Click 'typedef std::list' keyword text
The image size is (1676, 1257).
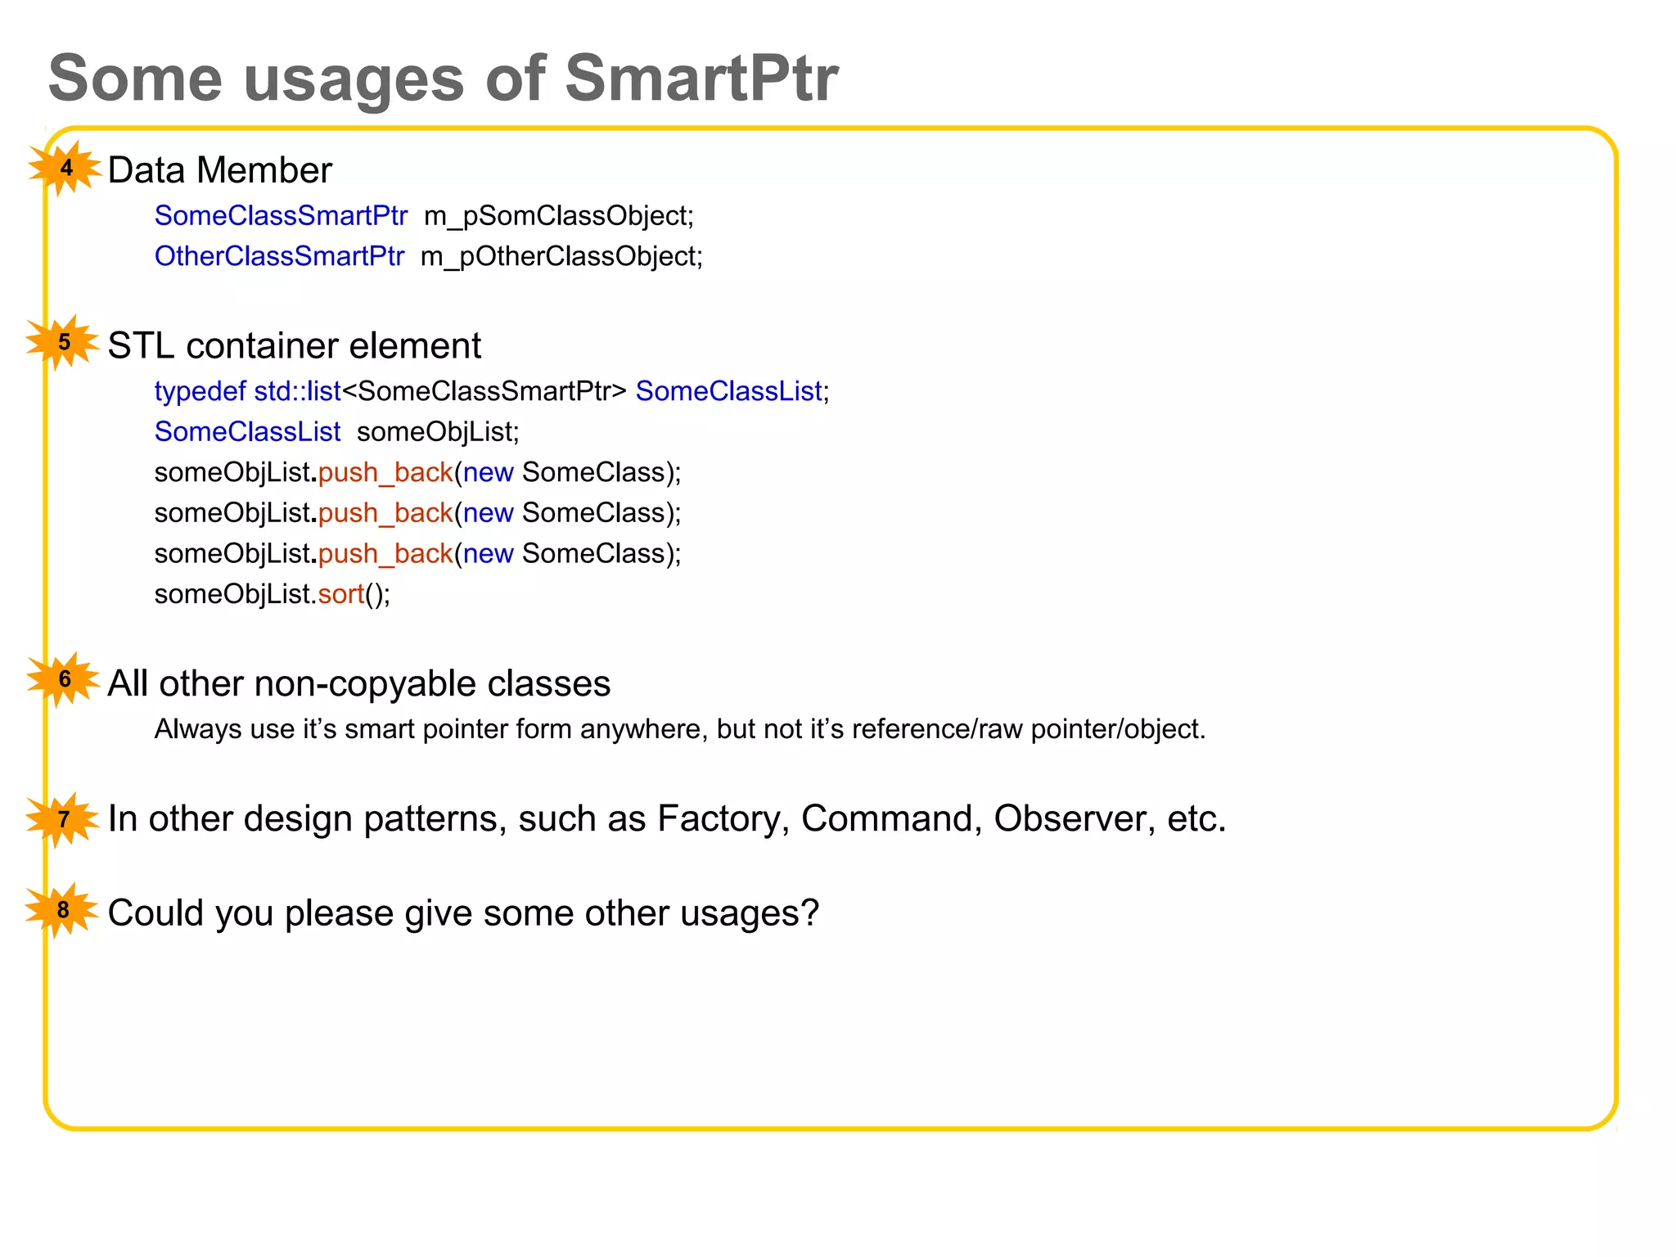[x=247, y=391]
